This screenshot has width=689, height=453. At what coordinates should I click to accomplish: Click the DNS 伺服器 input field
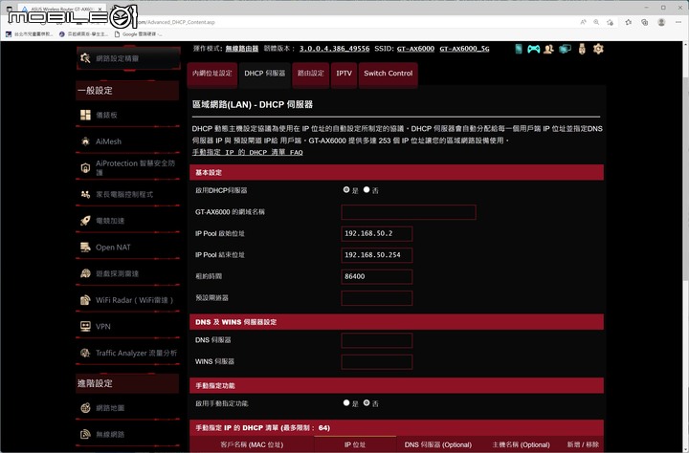[x=377, y=340]
